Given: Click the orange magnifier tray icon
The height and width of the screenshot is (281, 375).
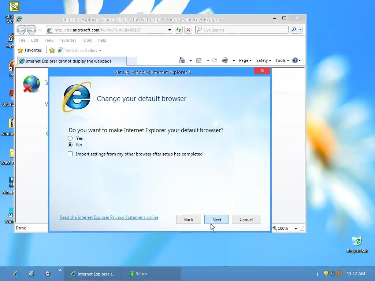Looking at the screenshot, I should [339, 273].
